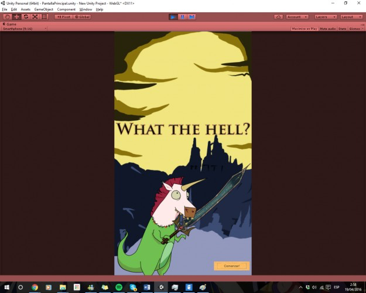The width and height of the screenshot is (366, 293).
Task: Select the Scale tool
Action: tap(35, 17)
